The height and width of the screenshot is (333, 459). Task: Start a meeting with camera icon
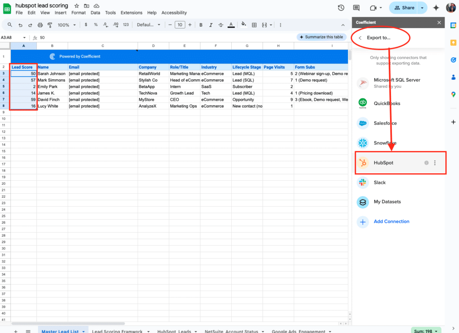tap(373, 8)
